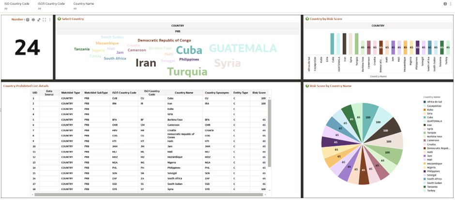The width and height of the screenshot is (455, 200).
Task: Click the Kuba orange legend swatch
Action: tap(425, 109)
